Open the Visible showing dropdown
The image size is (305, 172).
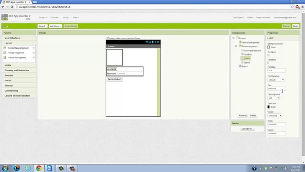(274, 116)
